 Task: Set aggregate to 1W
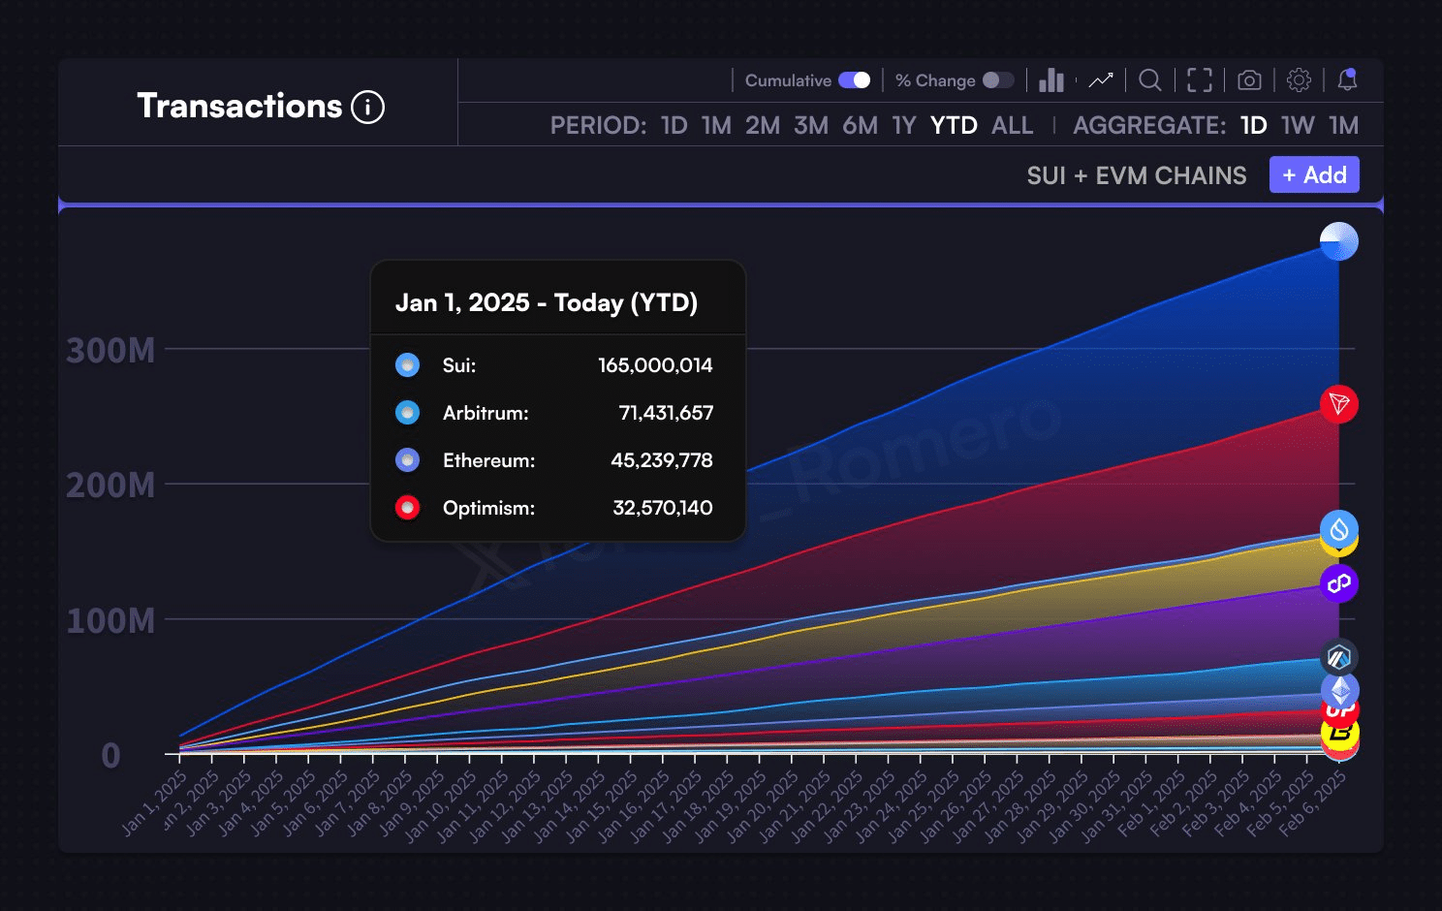(x=1298, y=126)
